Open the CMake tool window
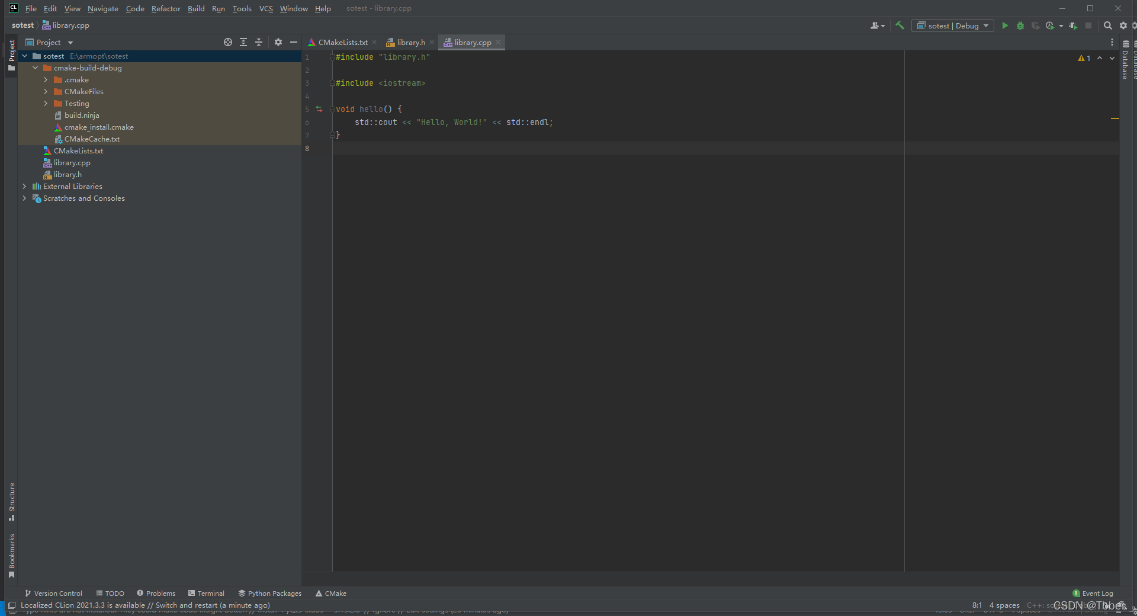 click(331, 593)
